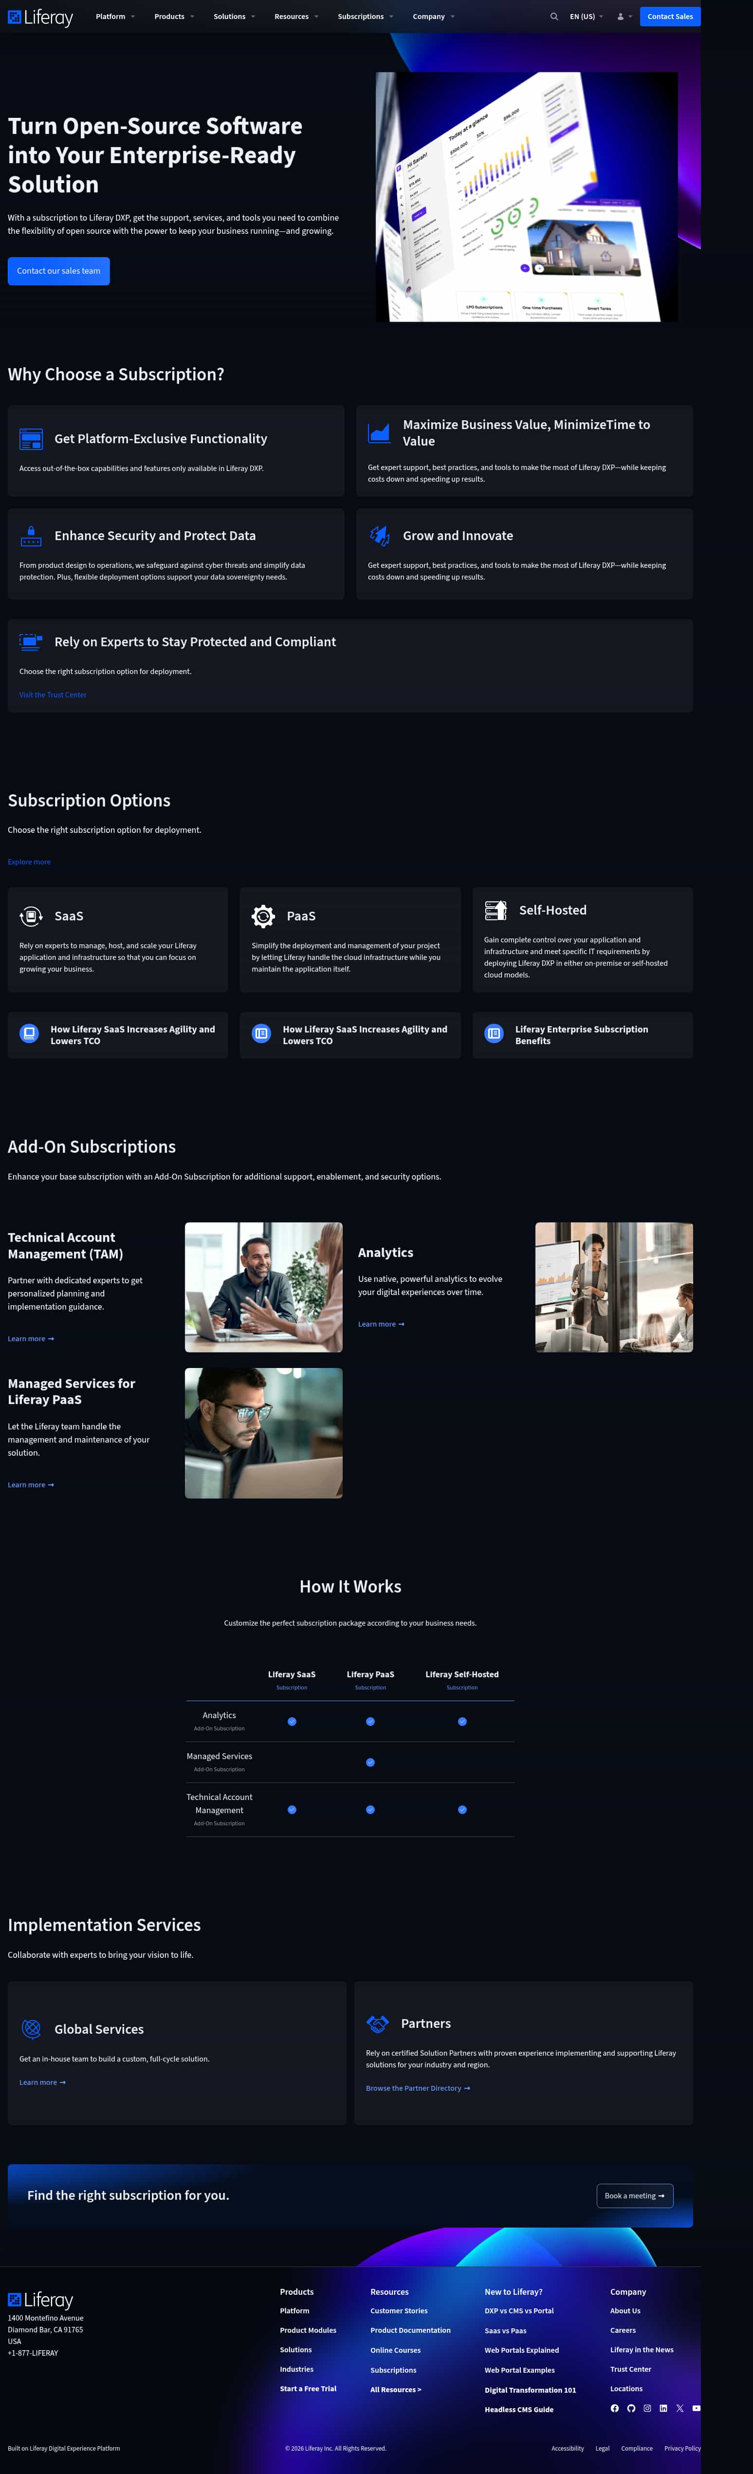Click Learn more under Global Services
Viewport: 753px width, 2474px height.
[42, 2082]
